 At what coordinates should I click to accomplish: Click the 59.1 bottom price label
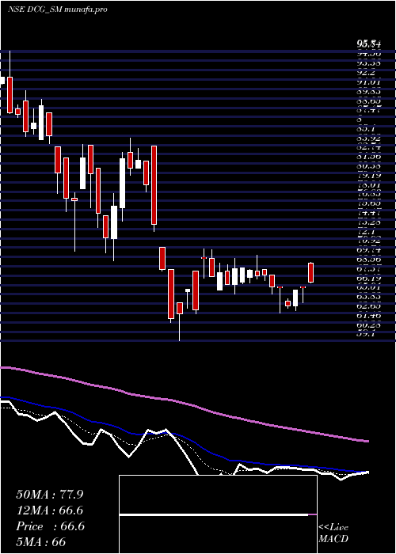click(366, 334)
